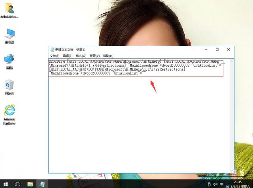
Task: Close the Notepad window
Action: pyautogui.click(x=228, y=50)
